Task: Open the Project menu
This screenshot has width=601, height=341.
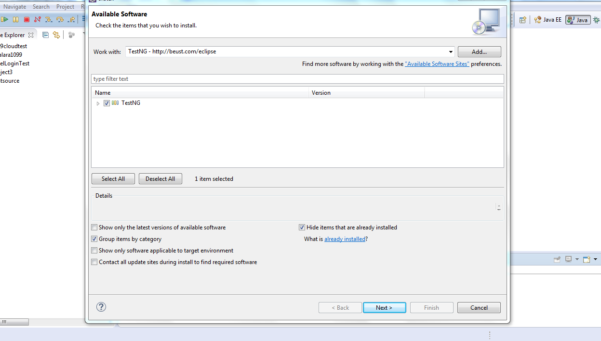Action: 65,7
